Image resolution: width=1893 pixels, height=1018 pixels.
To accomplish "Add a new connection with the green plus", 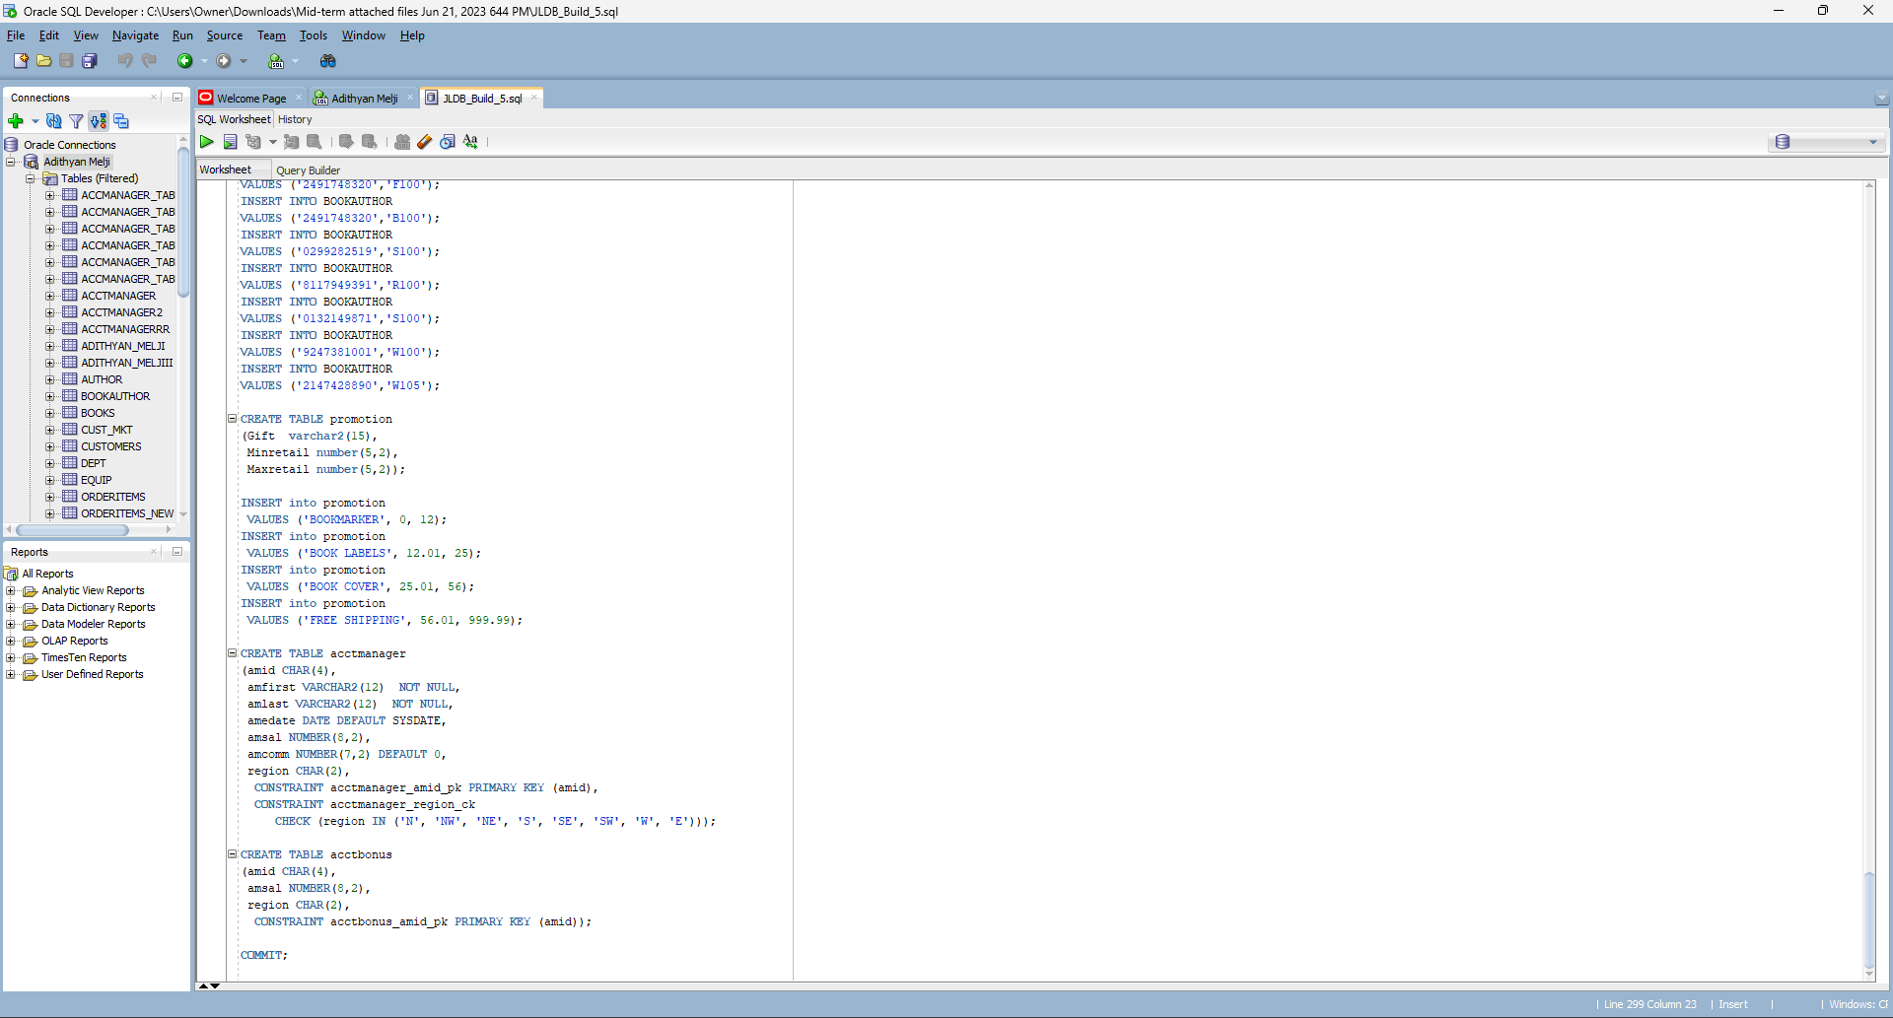I will pyautogui.click(x=16, y=121).
